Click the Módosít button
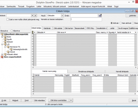Image resolution: width=138 pixels, height=108 pixels. pyautogui.click(x=15, y=100)
